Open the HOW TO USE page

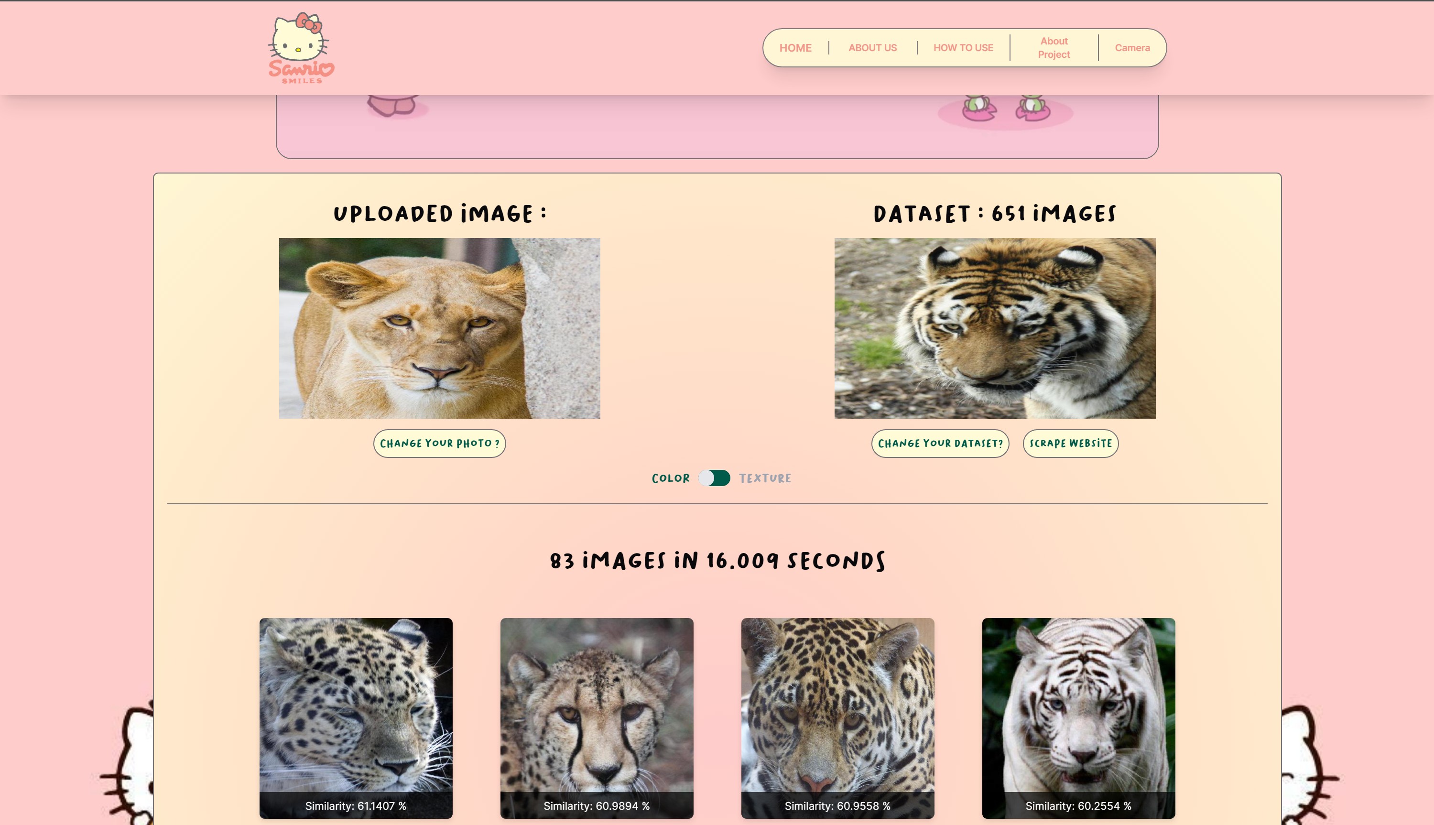[x=963, y=48]
